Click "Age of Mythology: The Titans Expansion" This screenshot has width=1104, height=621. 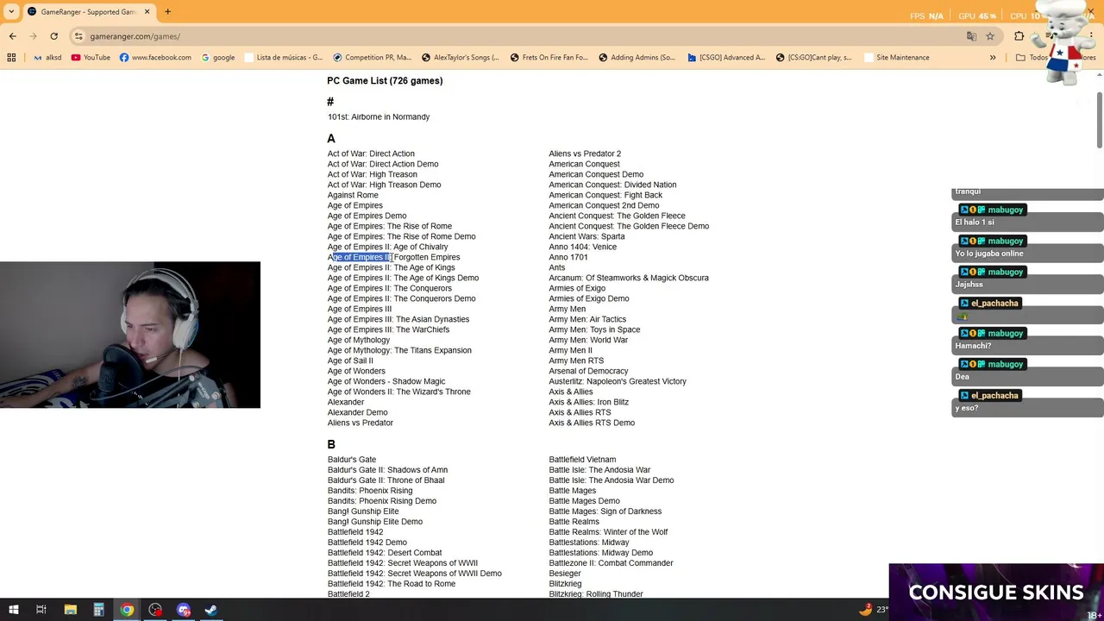click(x=399, y=350)
